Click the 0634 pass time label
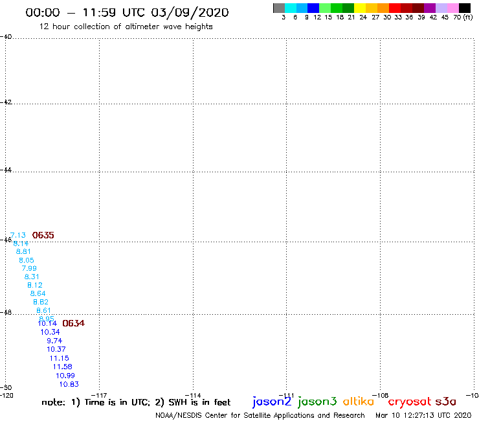 point(73,323)
